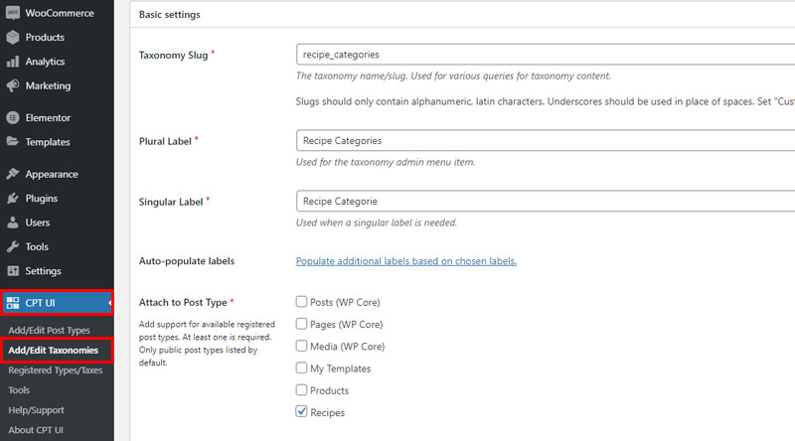The image size is (795, 441).
Task: Click the CPT UI grid icon
Action: pos(13,303)
